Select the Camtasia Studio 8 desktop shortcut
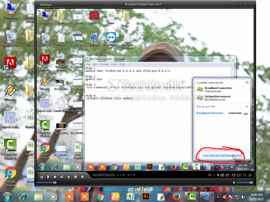The image size is (270, 202). tap(10, 149)
